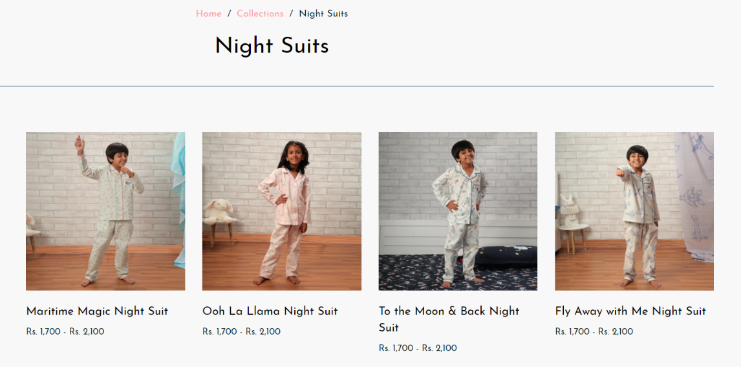Click the boy's raised hand in Maritime photo
Screen dimensions: 741x367
coord(79,142)
